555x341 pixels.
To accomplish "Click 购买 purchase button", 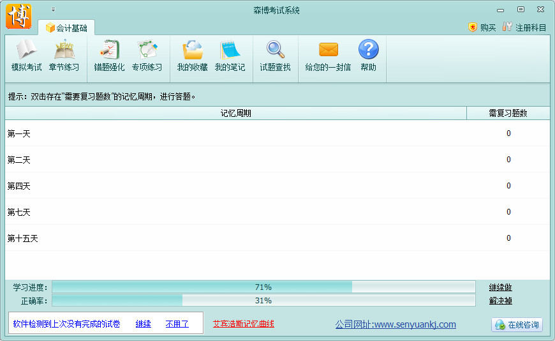I will point(482,27).
